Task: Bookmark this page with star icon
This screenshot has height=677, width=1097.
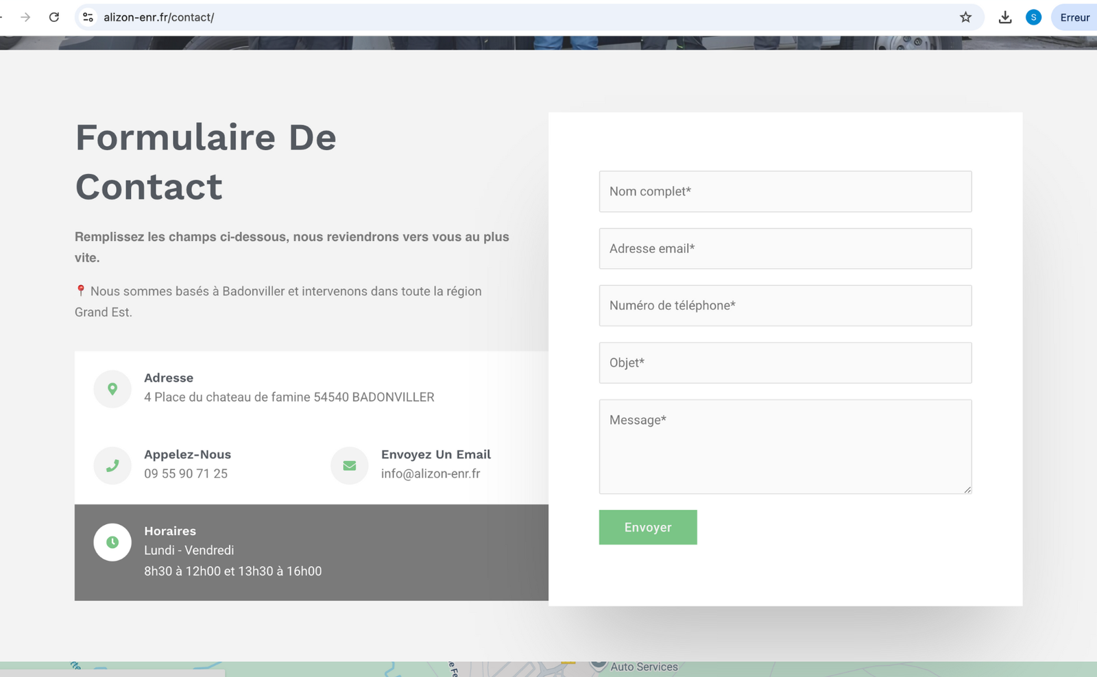Action: [965, 17]
